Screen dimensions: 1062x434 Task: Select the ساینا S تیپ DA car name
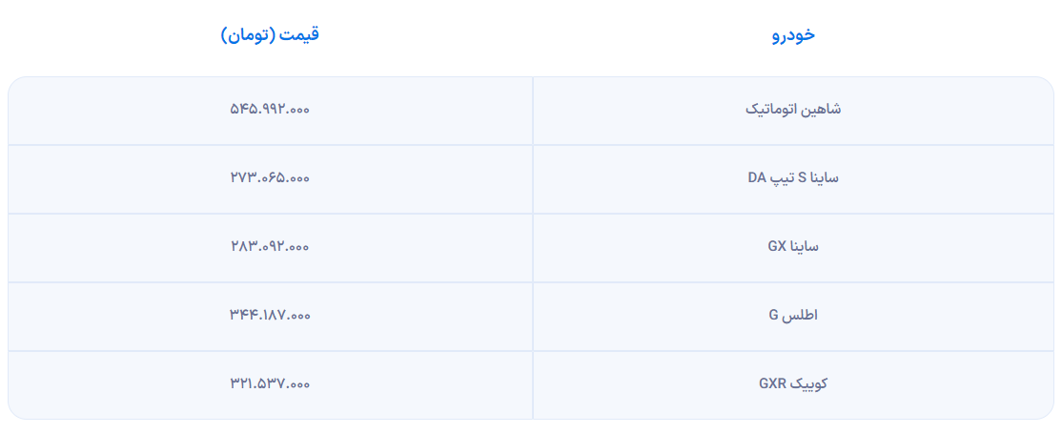tap(793, 177)
